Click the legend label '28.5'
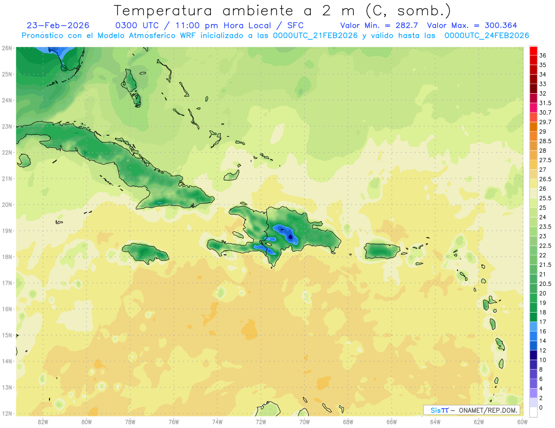This screenshot has height=428, width=555. pyautogui.click(x=545, y=141)
